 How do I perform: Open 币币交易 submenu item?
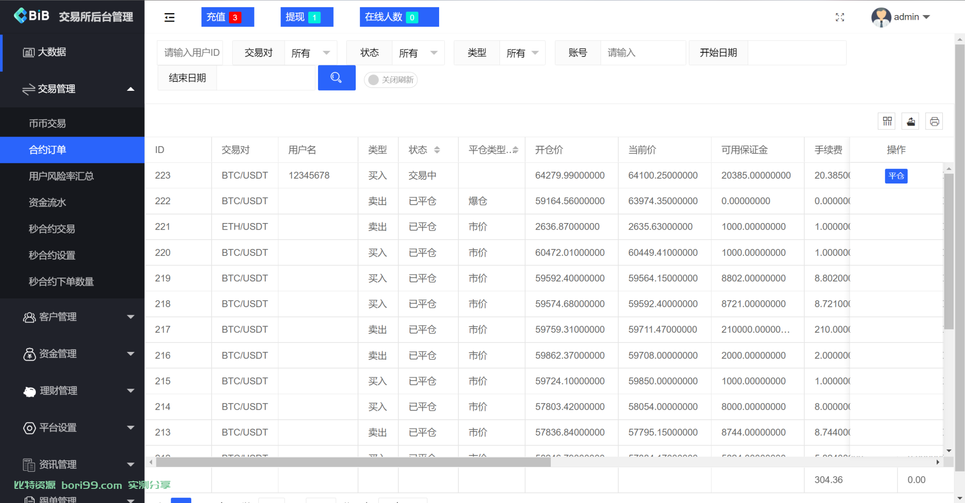pos(72,123)
